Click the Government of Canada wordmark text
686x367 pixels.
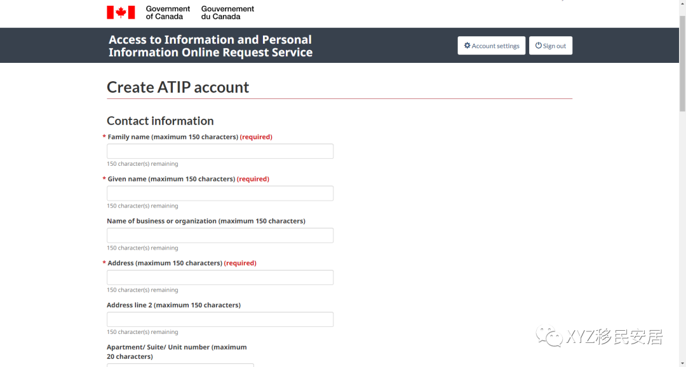168,13
